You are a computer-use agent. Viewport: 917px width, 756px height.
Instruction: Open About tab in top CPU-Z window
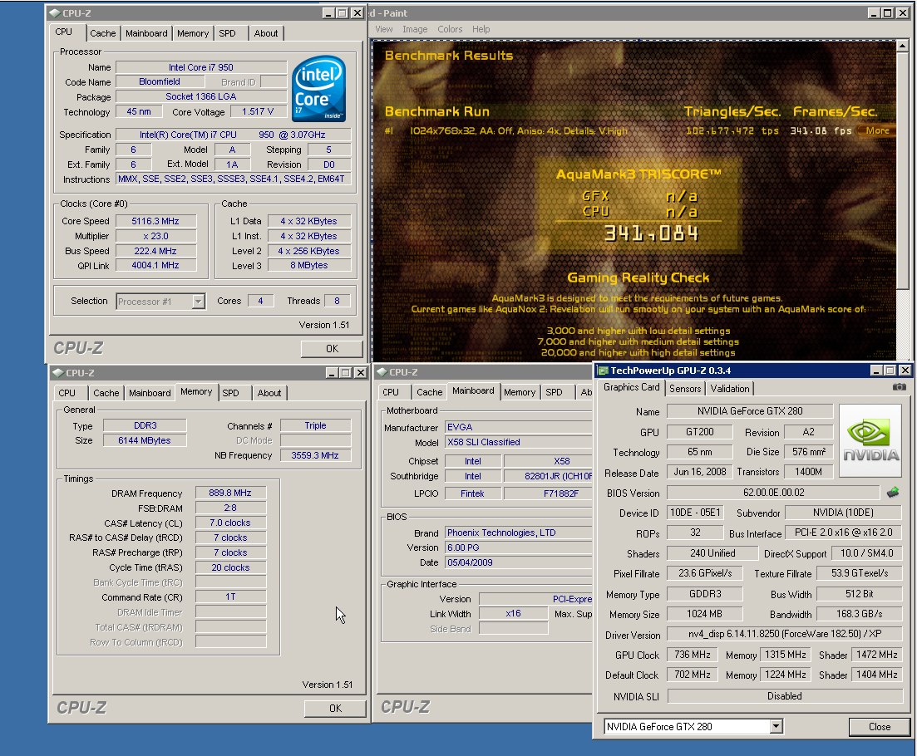coord(265,33)
